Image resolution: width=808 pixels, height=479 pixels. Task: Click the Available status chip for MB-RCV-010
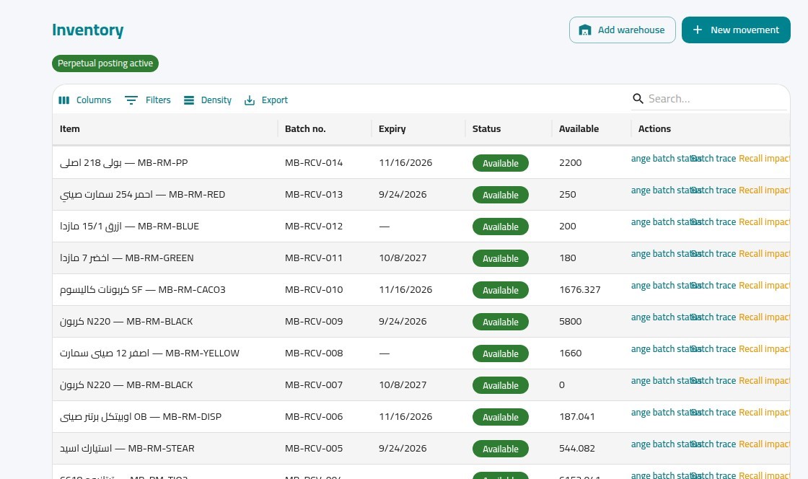[x=501, y=291]
